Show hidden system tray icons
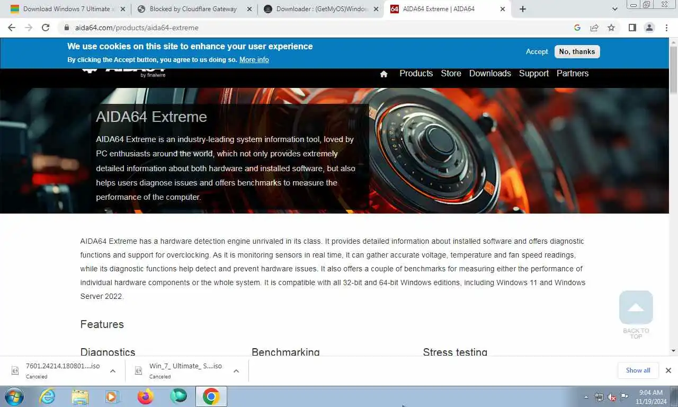Image resolution: width=678 pixels, height=407 pixels. tap(586, 397)
